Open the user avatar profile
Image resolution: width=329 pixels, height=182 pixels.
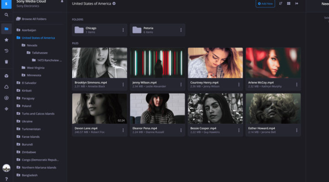(6, 168)
